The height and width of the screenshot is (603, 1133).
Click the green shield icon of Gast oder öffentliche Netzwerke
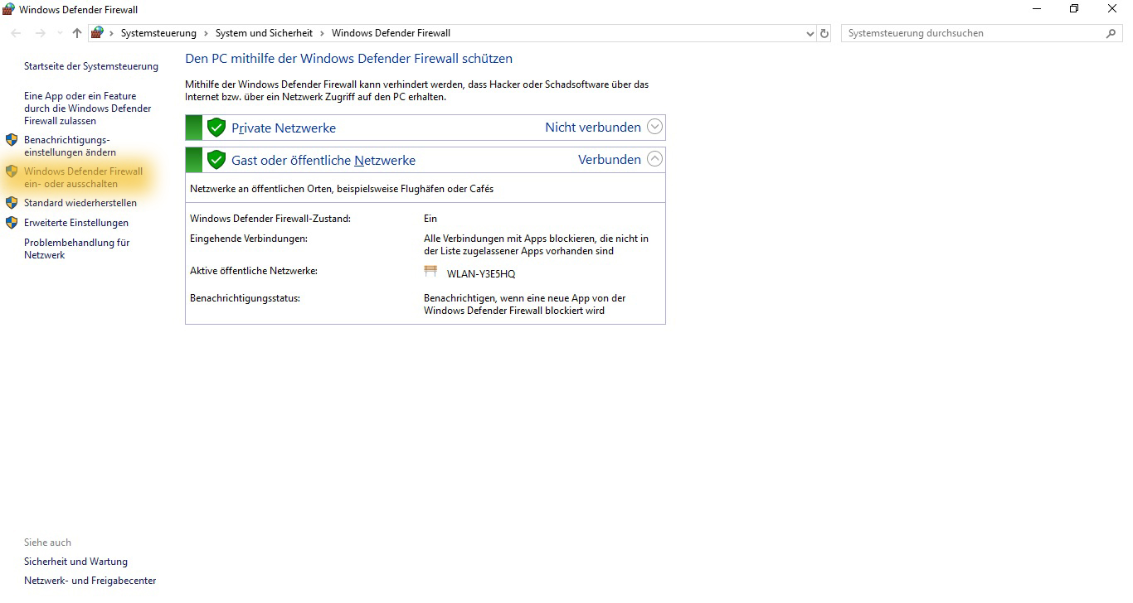216,160
